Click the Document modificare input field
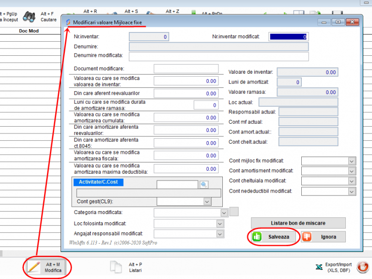This screenshot has height=279, width=372. pyautogui.click(x=186, y=69)
